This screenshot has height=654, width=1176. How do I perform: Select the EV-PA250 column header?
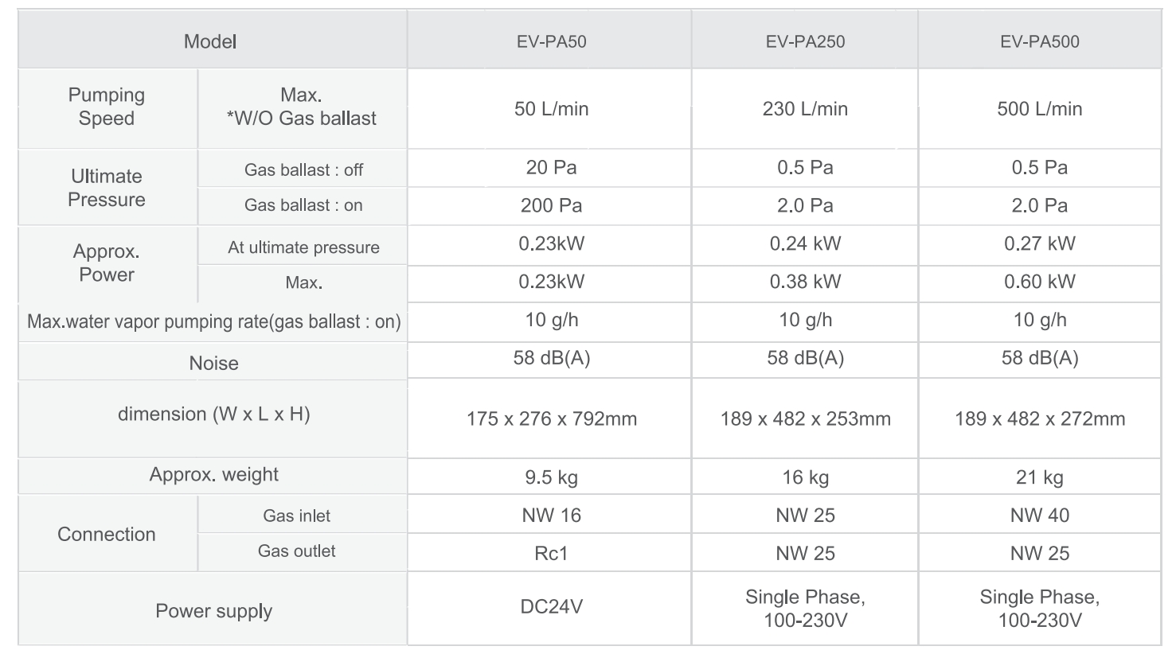click(805, 42)
